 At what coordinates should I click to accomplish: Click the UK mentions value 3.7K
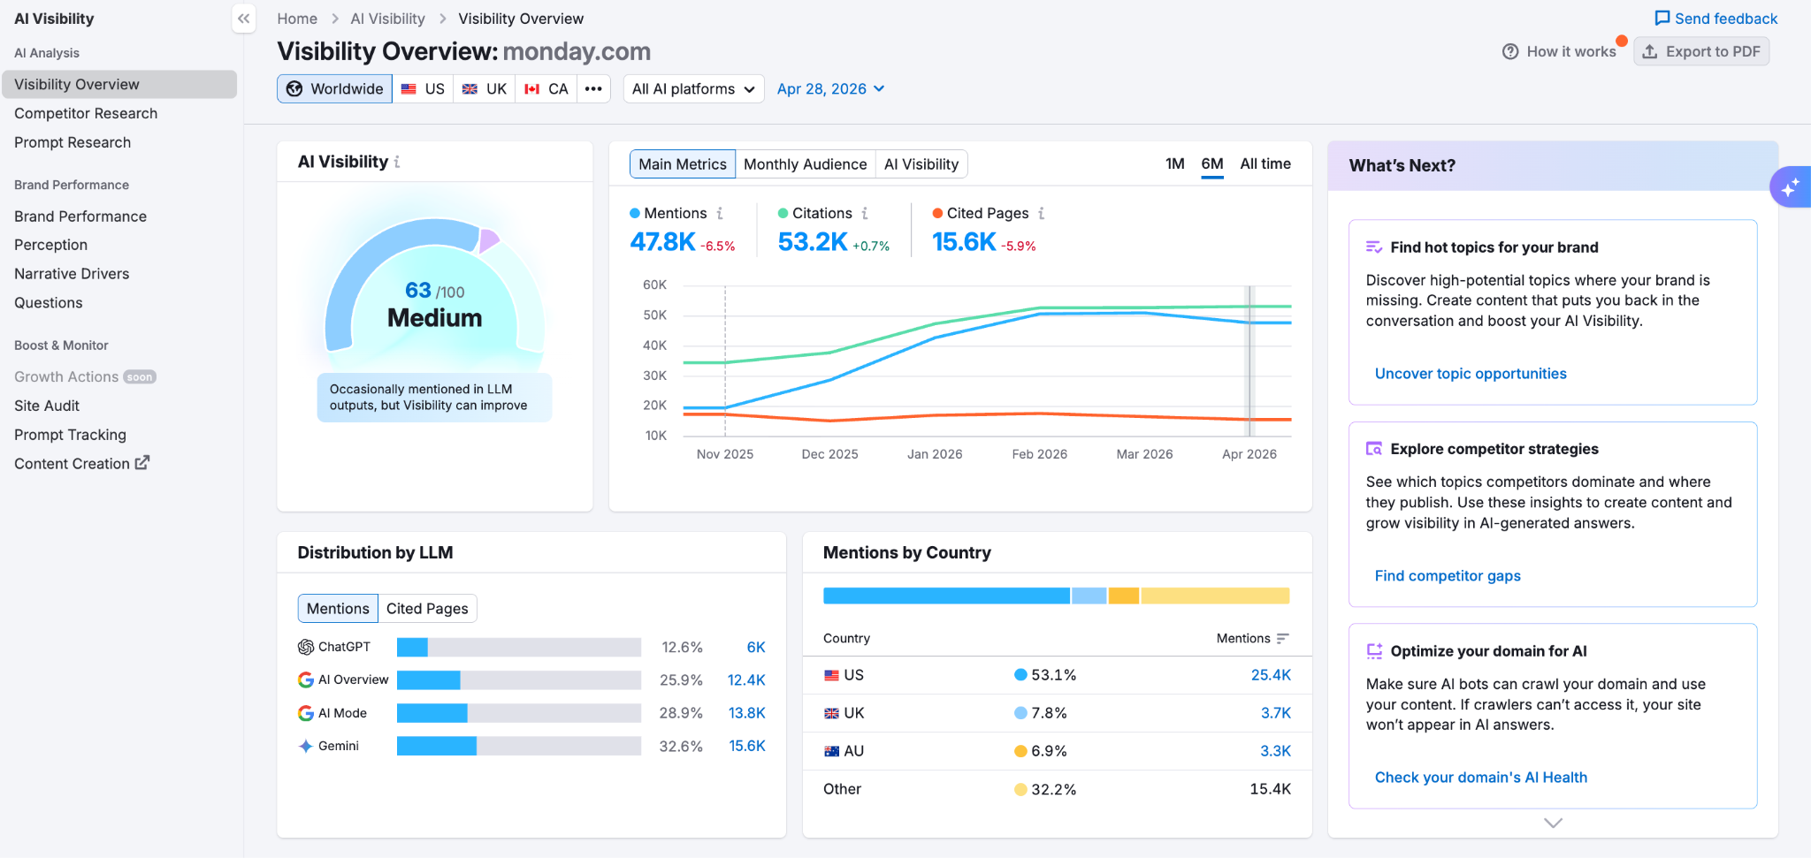click(1276, 713)
